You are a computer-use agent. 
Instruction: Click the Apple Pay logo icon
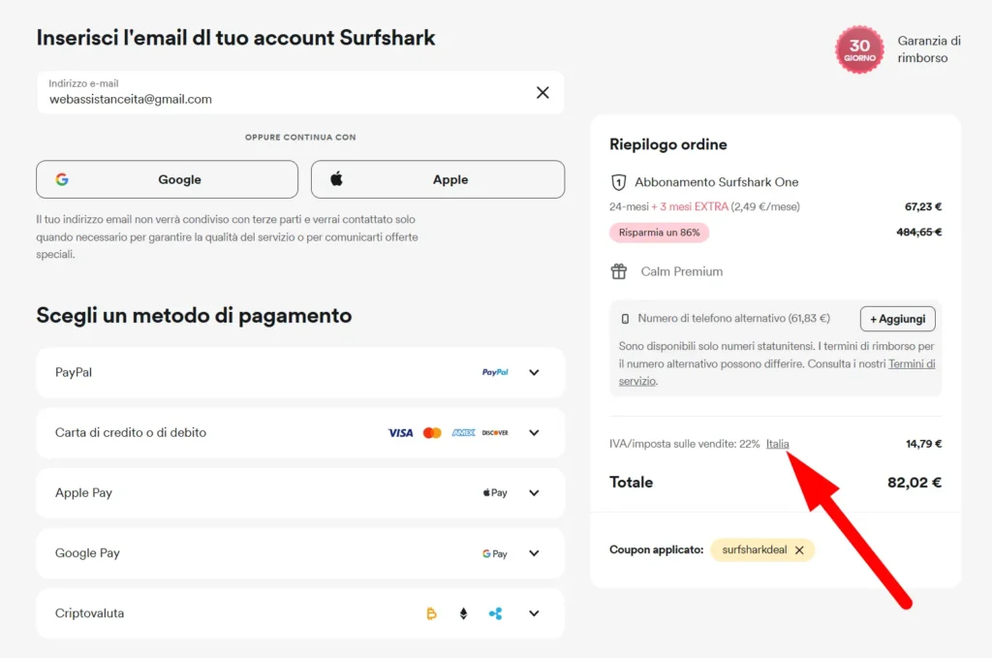pos(495,492)
